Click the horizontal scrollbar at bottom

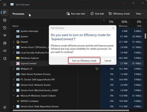pos(71,110)
